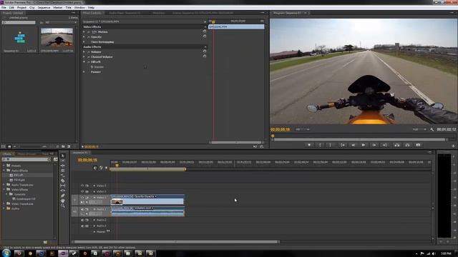Open the Edit menu
The width and height of the screenshot is (458, 257).
[x=11, y=8]
